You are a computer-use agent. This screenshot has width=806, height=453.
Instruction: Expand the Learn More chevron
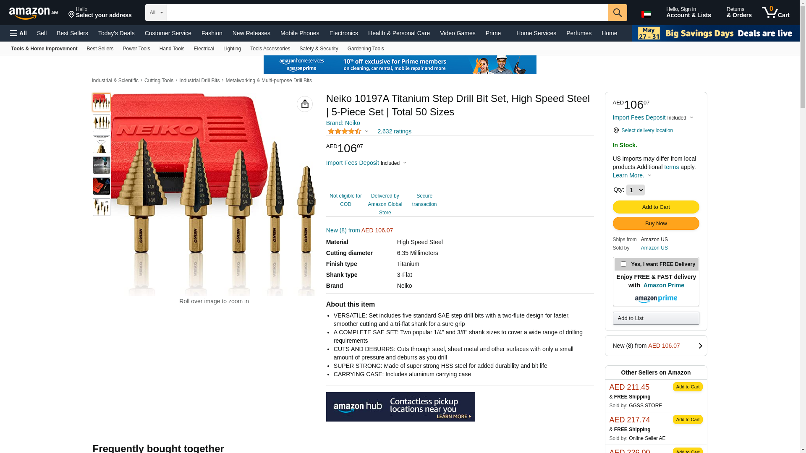(649, 176)
